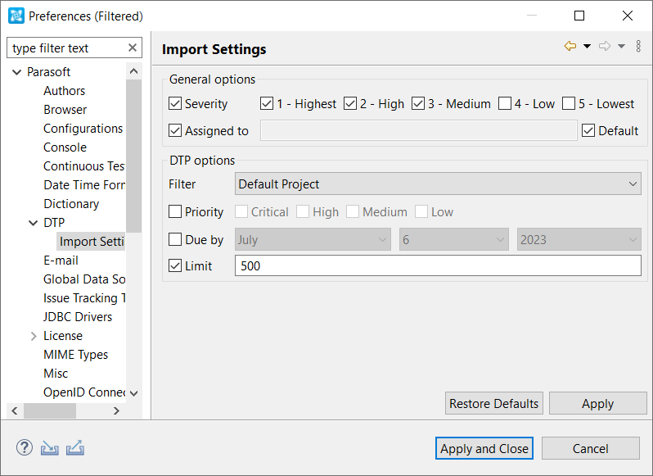This screenshot has width=653, height=476.
Task: Close the Preferences window
Action: point(627,16)
